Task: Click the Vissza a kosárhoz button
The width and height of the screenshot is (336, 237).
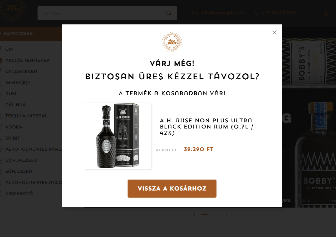Action: click(x=172, y=189)
